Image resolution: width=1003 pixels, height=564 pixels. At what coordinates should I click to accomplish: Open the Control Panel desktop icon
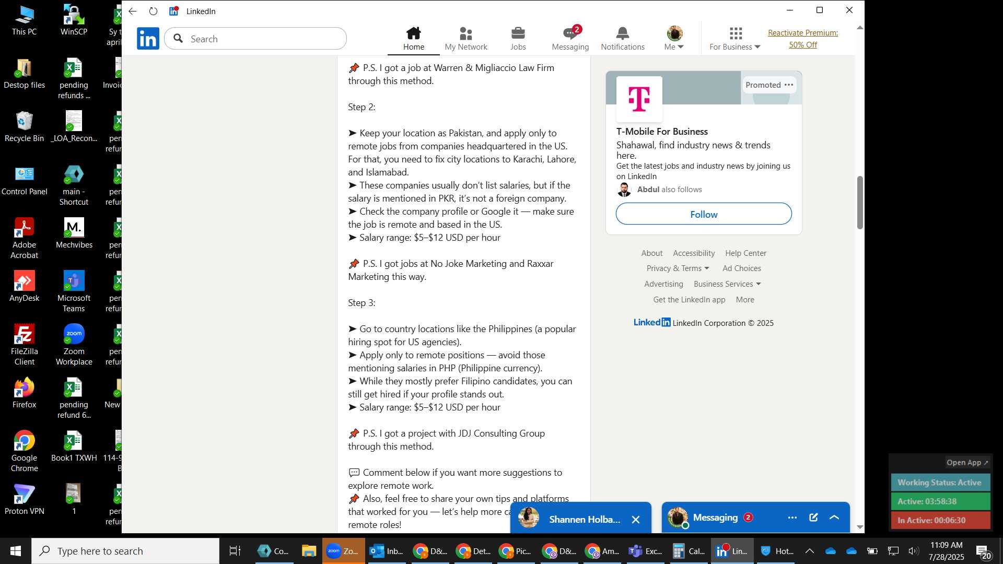click(24, 181)
